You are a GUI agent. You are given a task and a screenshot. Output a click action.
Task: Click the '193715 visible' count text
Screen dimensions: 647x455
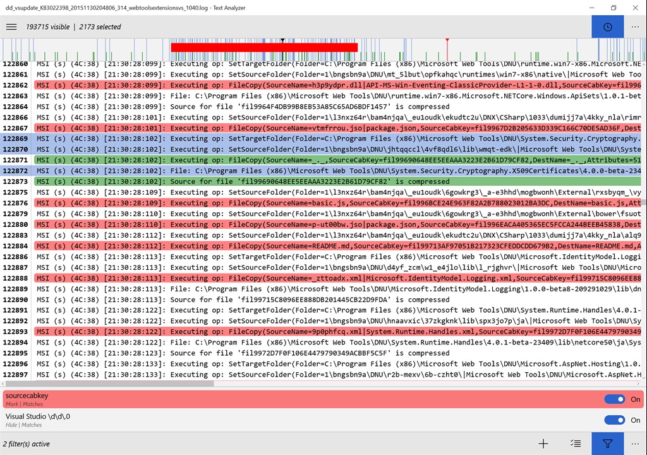click(x=48, y=27)
